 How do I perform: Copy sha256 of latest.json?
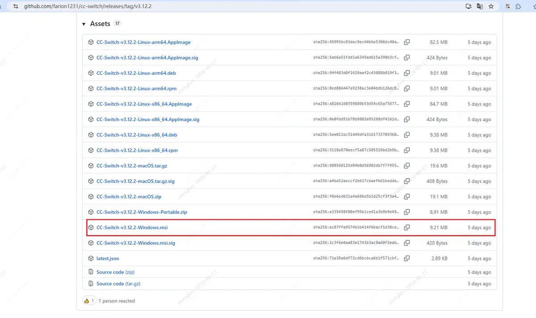(407, 259)
